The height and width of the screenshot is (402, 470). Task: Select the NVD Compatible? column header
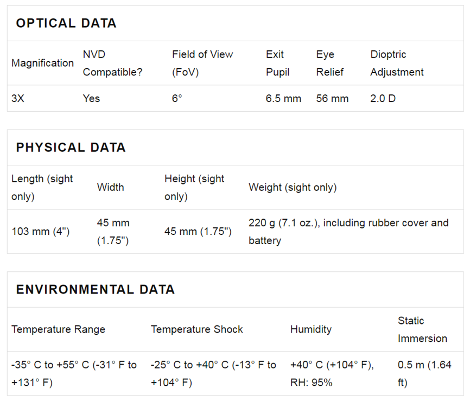(x=112, y=63)
